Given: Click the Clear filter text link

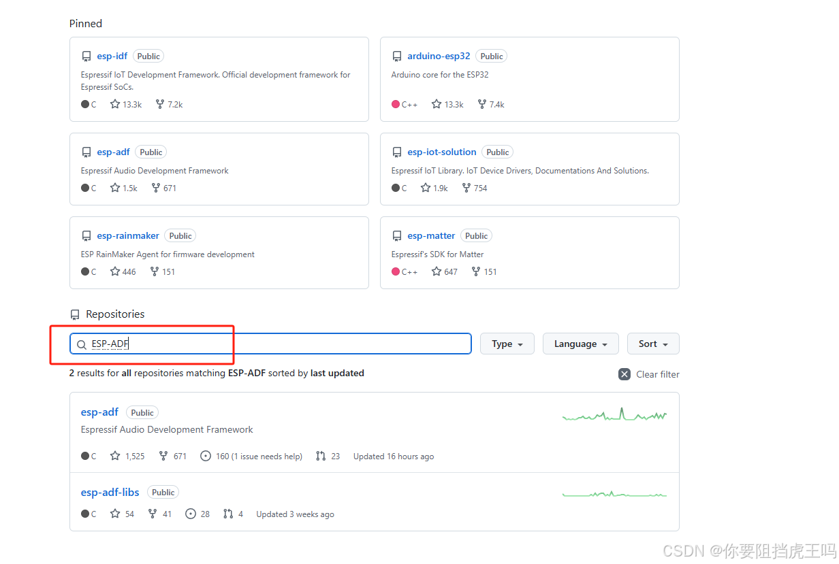Looking at the screenshot, I should [x=658, y=374].
